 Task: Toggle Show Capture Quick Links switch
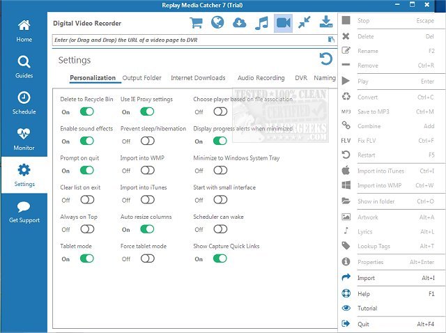click(220, 258)
